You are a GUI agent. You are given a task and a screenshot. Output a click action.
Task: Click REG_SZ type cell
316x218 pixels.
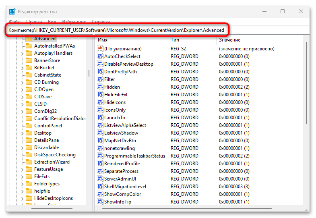click(178, 49)
